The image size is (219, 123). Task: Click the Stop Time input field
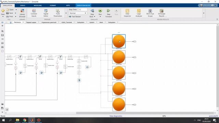pyautogui.click(x=83, y=10)
